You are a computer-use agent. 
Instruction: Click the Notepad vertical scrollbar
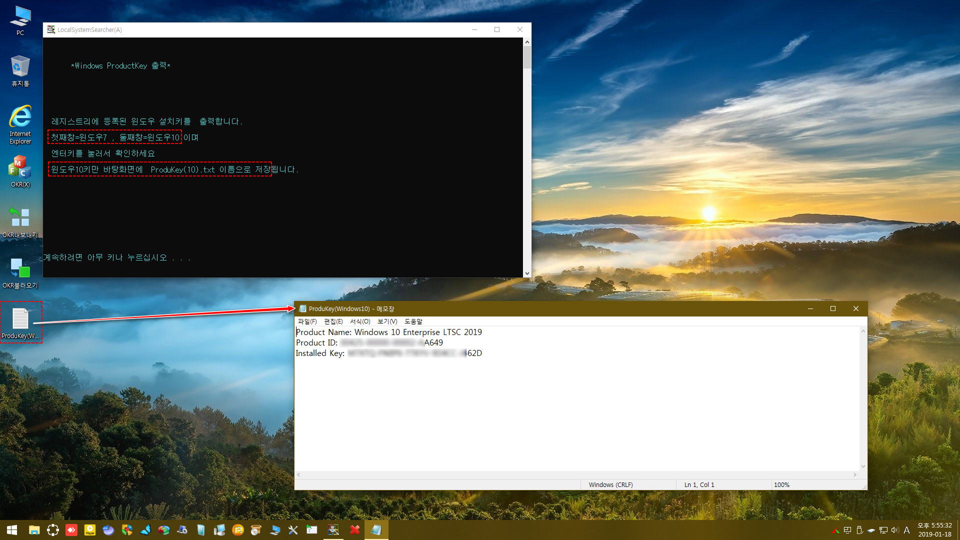pos(863,398)
